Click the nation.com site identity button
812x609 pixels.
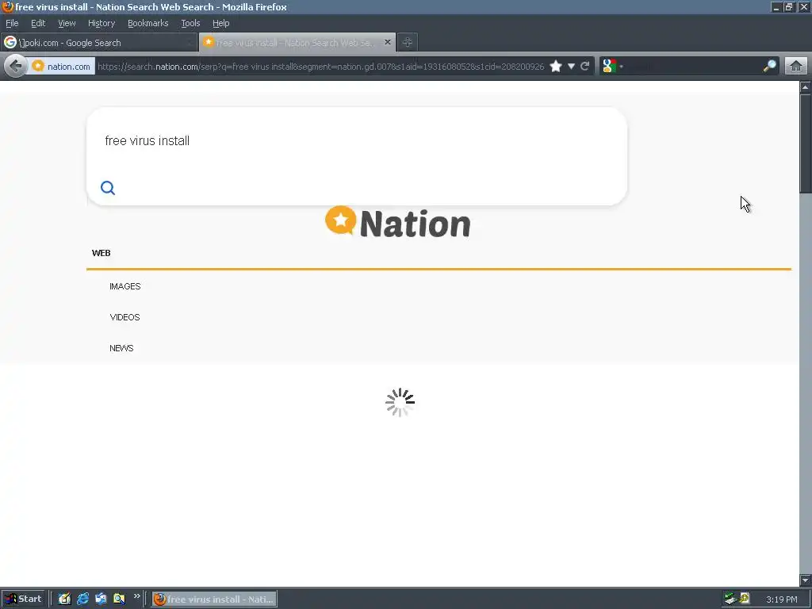62,67
